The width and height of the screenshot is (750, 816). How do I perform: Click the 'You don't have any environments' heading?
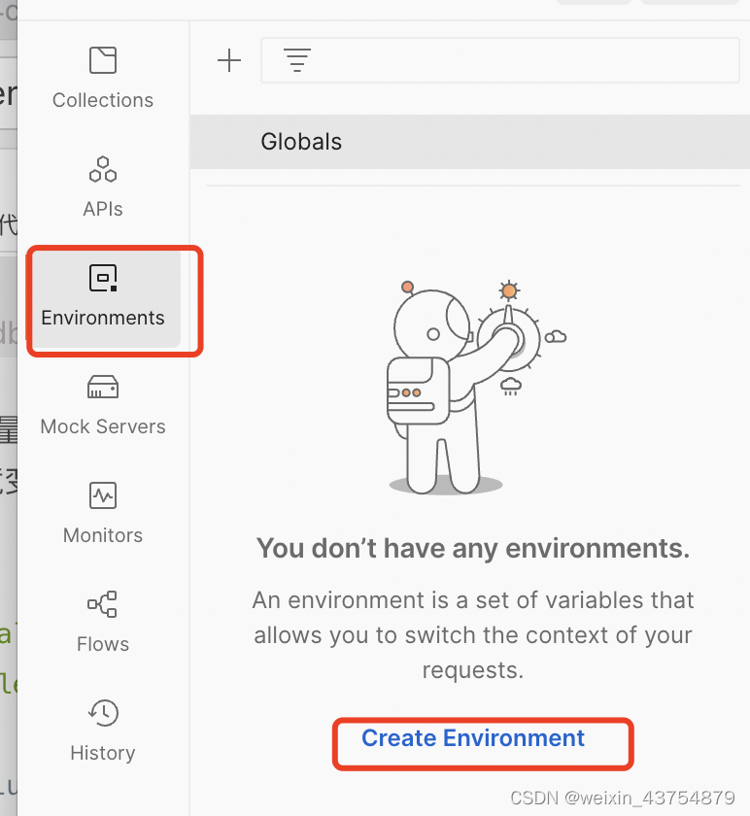473,549
